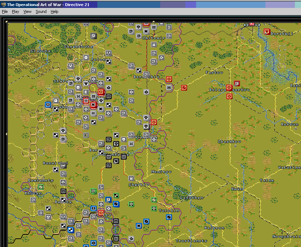Select the black armored unit southeast of Mogilev
Viewport: 301px width, 247px height.
116,221
